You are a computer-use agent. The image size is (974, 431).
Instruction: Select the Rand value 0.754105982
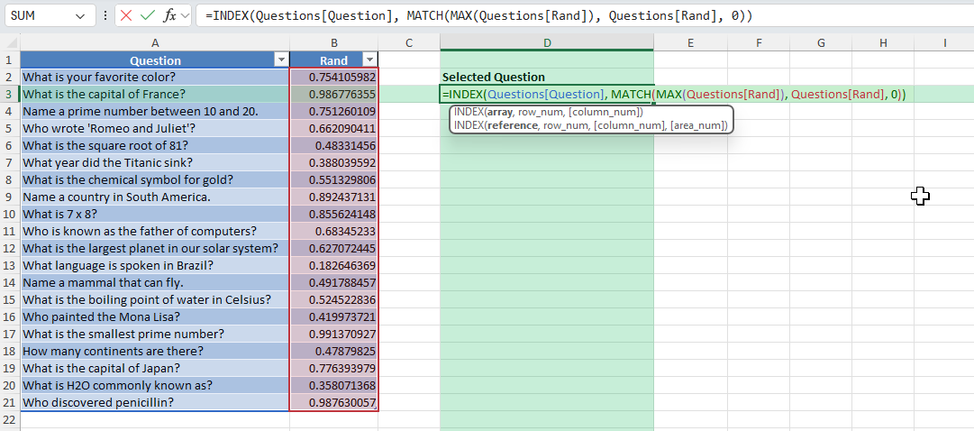333,78
